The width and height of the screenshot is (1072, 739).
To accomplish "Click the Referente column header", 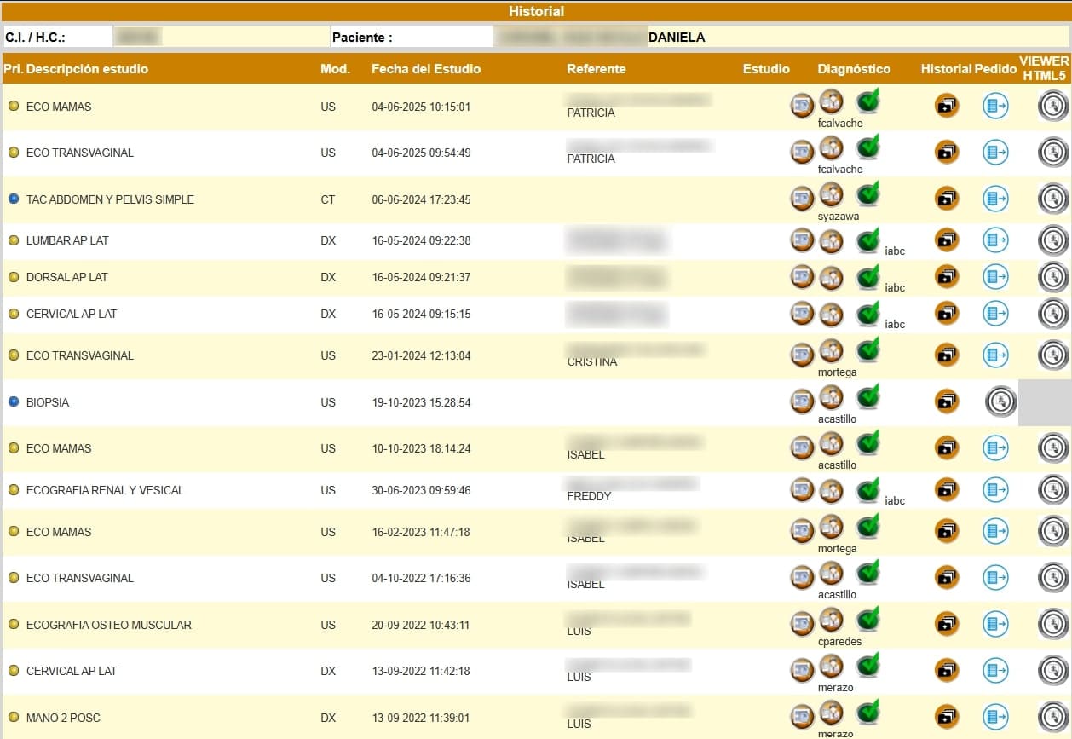I will coord(597,69).
